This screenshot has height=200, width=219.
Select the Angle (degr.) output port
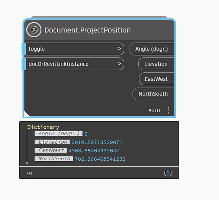152,49
